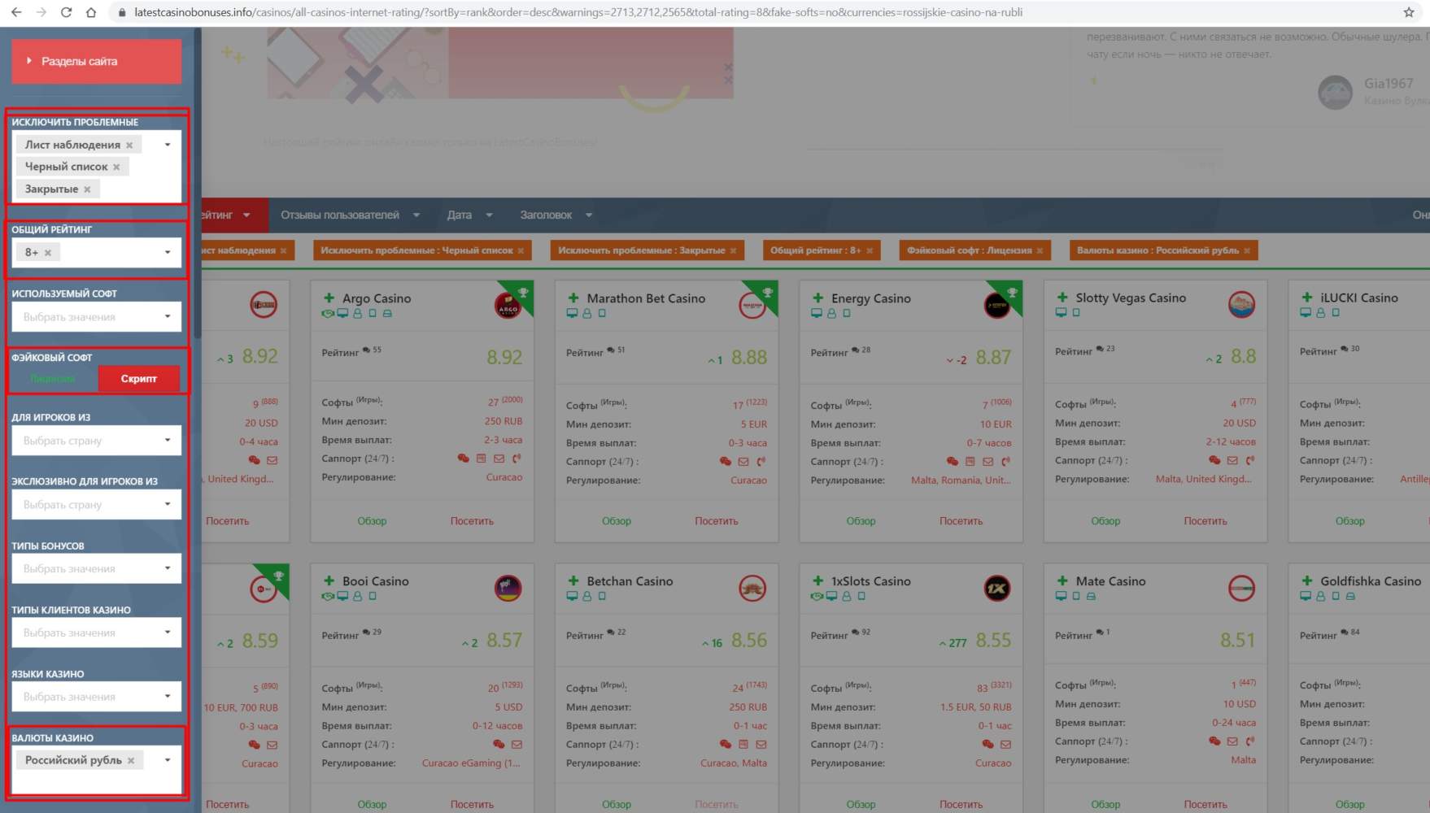Click green plus icon beside Argo Casino
The image size is (1430, 813).
click(x=329, y=298)
